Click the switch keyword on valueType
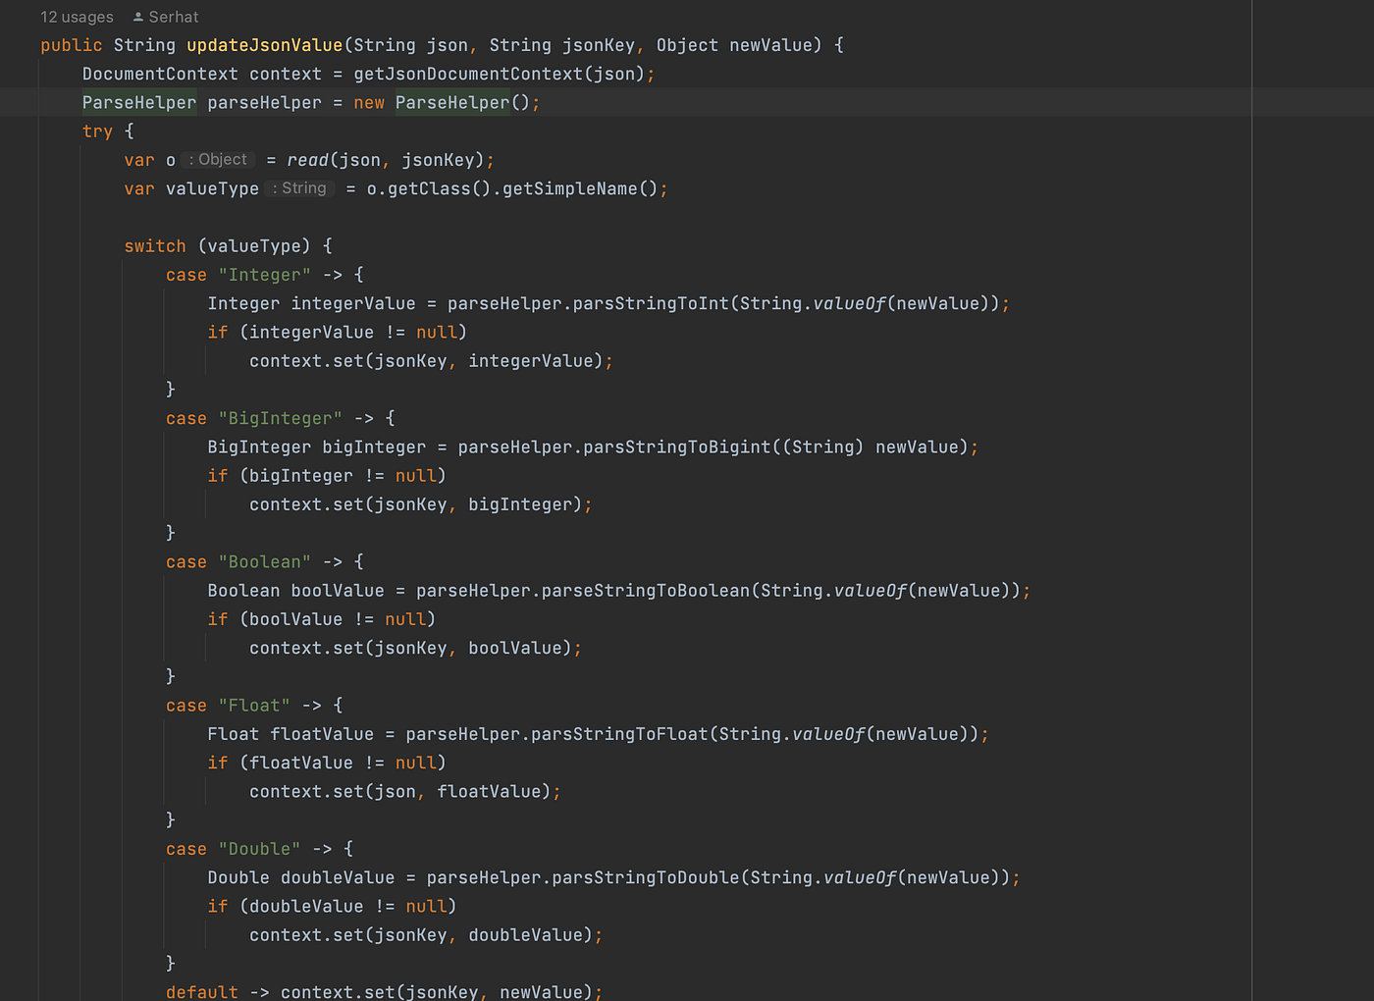Image resolution: width=1374 pixels, height=1001 pixels. tap(154, 245)
